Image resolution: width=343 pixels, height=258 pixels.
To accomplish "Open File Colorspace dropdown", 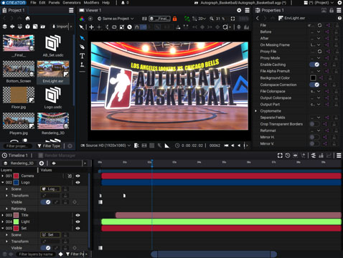I will 315,91.
